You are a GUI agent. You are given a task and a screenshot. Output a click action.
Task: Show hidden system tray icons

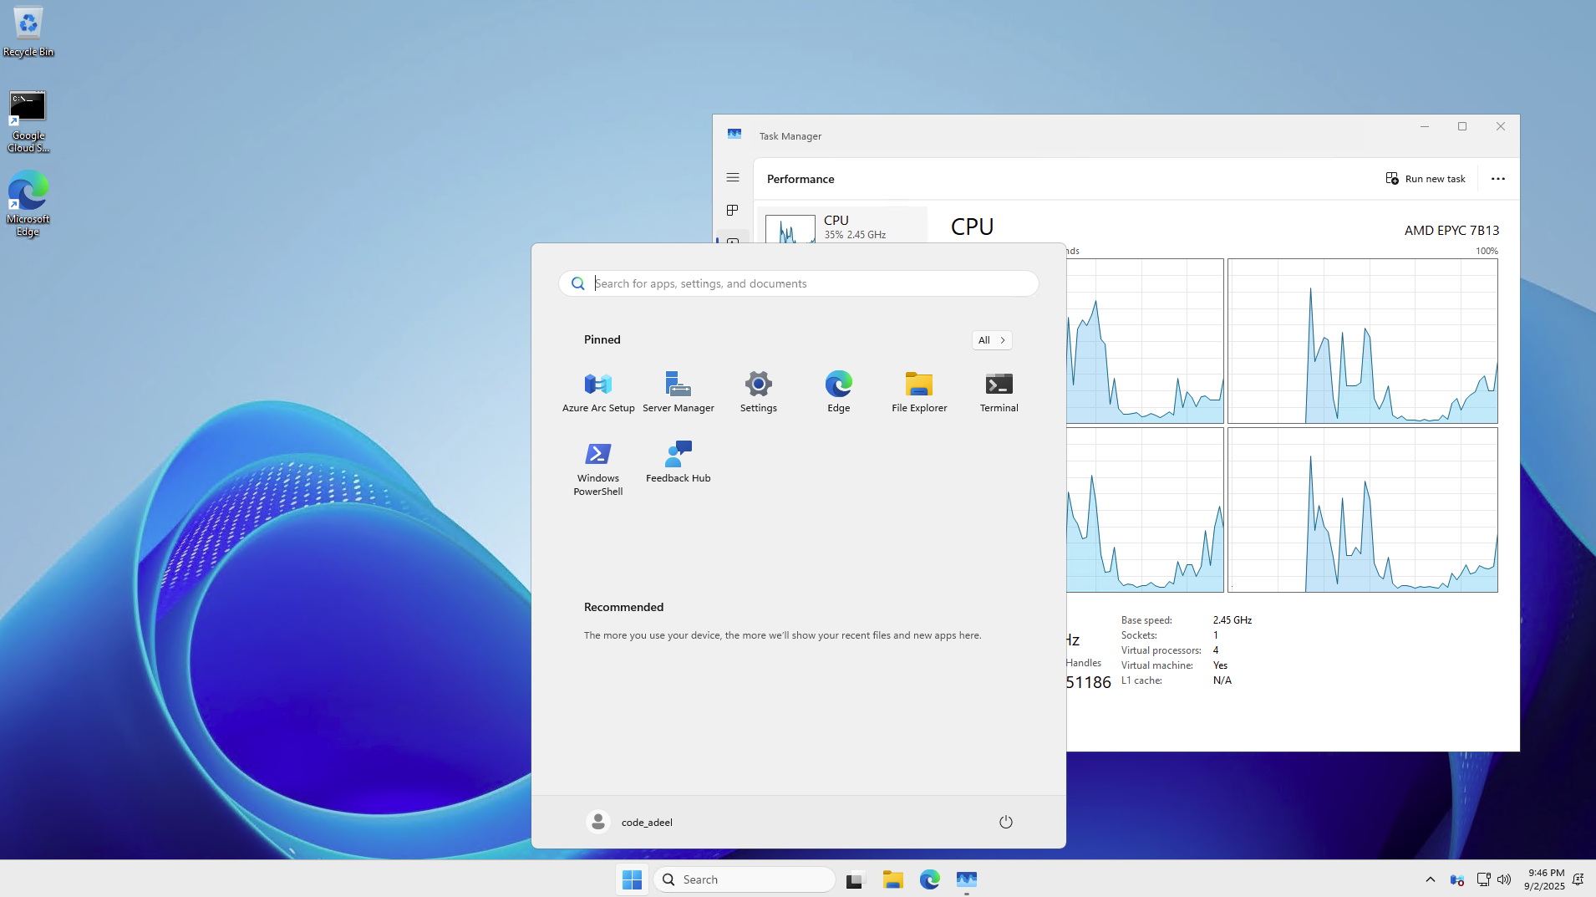pyautogui.click(x=1431, y=879)
